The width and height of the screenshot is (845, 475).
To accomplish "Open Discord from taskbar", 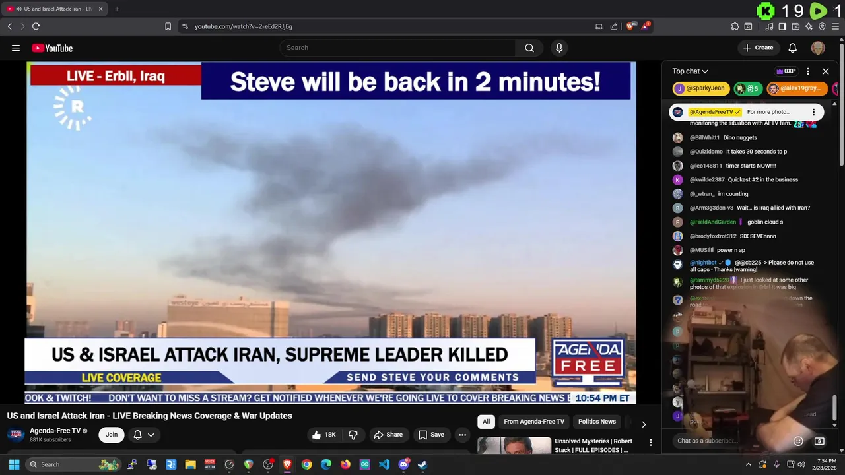I will click(403, 464).
